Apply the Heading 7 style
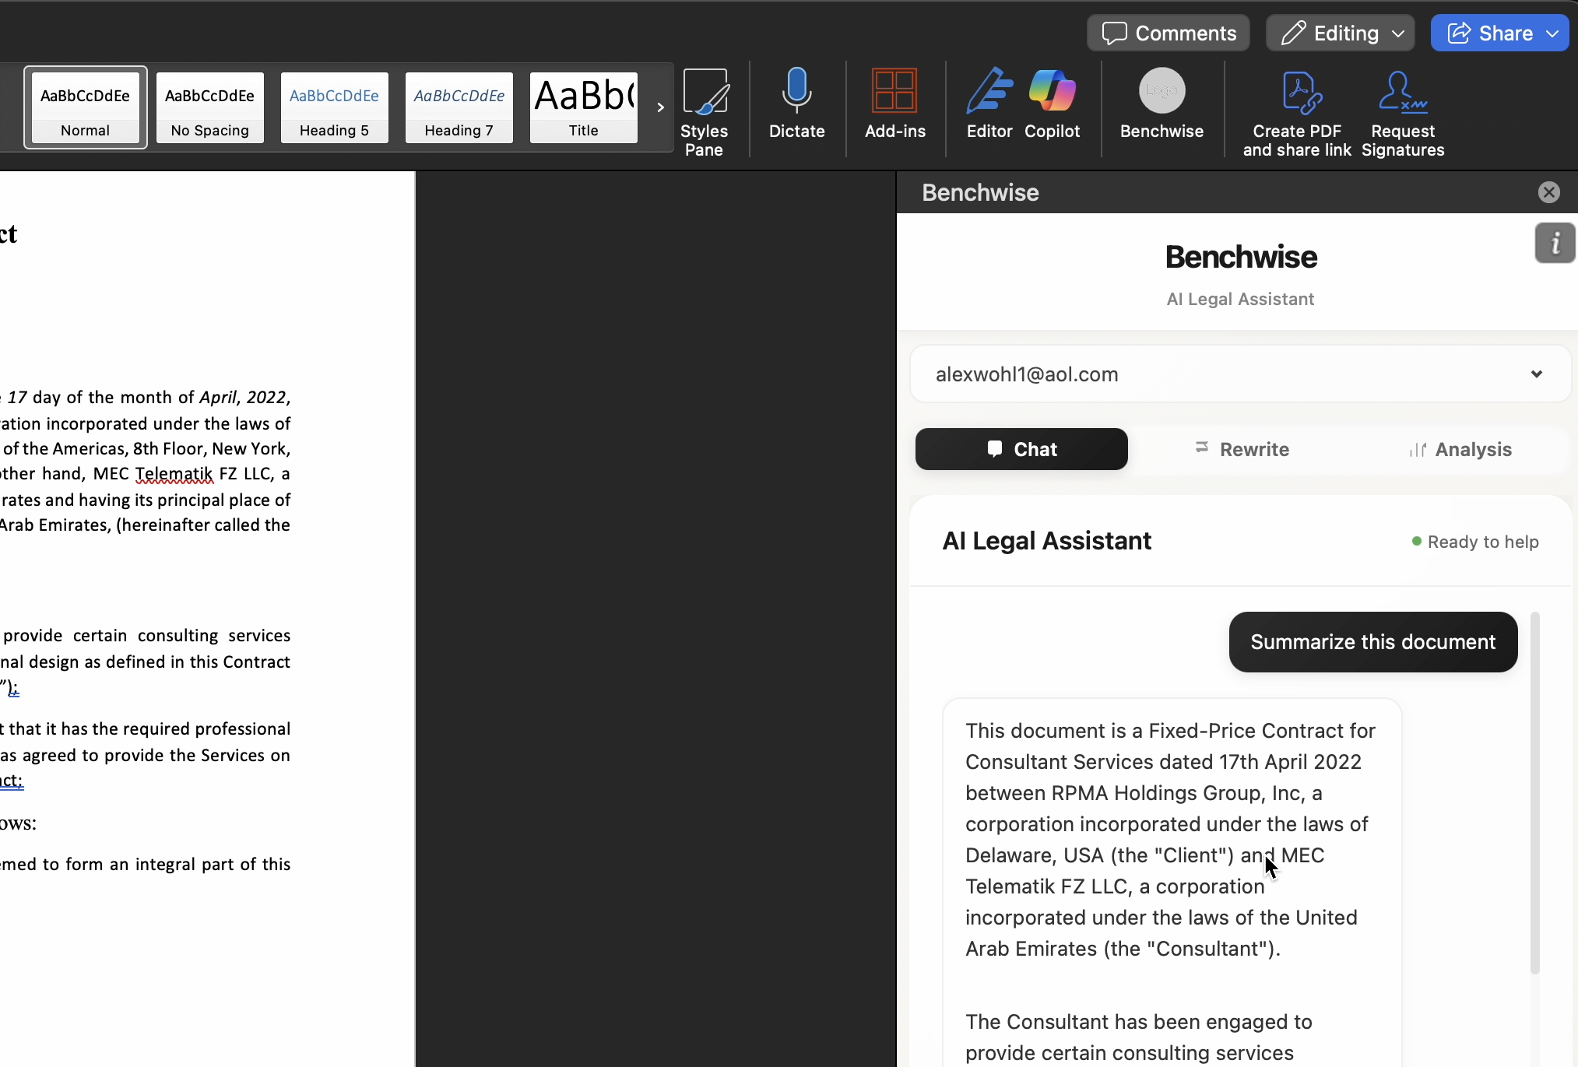 (459, 107)
